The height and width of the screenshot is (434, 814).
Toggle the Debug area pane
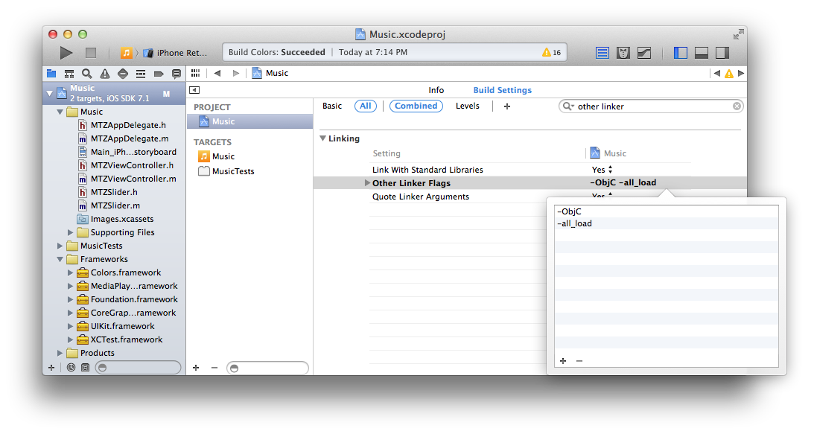pos(702,52)
